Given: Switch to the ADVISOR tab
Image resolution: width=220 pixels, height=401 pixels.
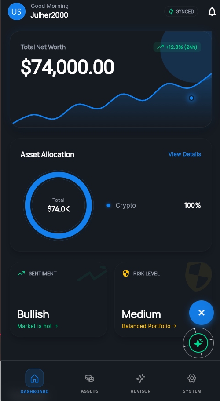Looking at the screenshot, I should pos(140,382).
